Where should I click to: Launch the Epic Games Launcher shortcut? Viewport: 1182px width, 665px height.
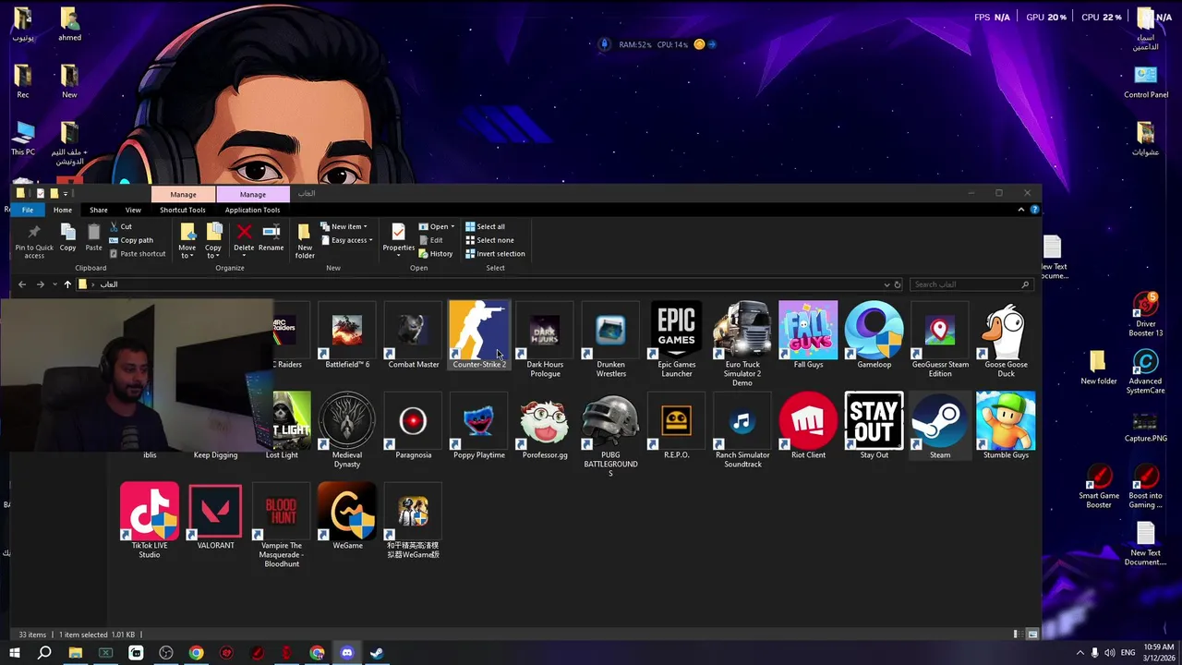677,339
